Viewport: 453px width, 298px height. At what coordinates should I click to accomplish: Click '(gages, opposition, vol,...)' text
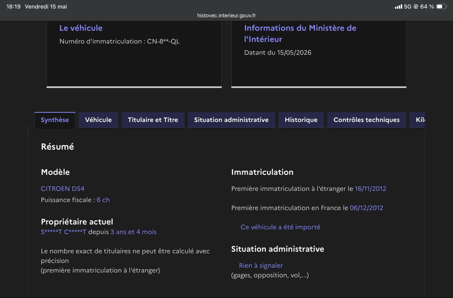270,275
